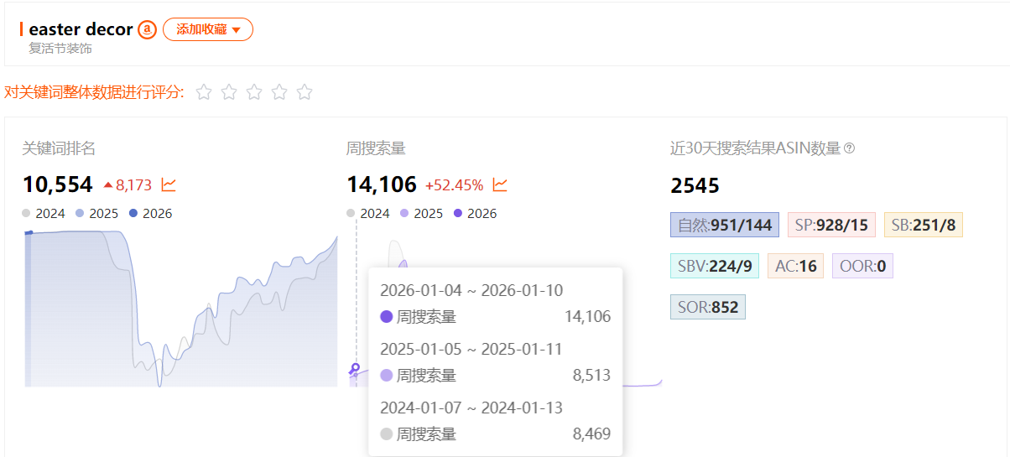
Task: Open the 添加收藏 dropdown
Action: [208, 29]
